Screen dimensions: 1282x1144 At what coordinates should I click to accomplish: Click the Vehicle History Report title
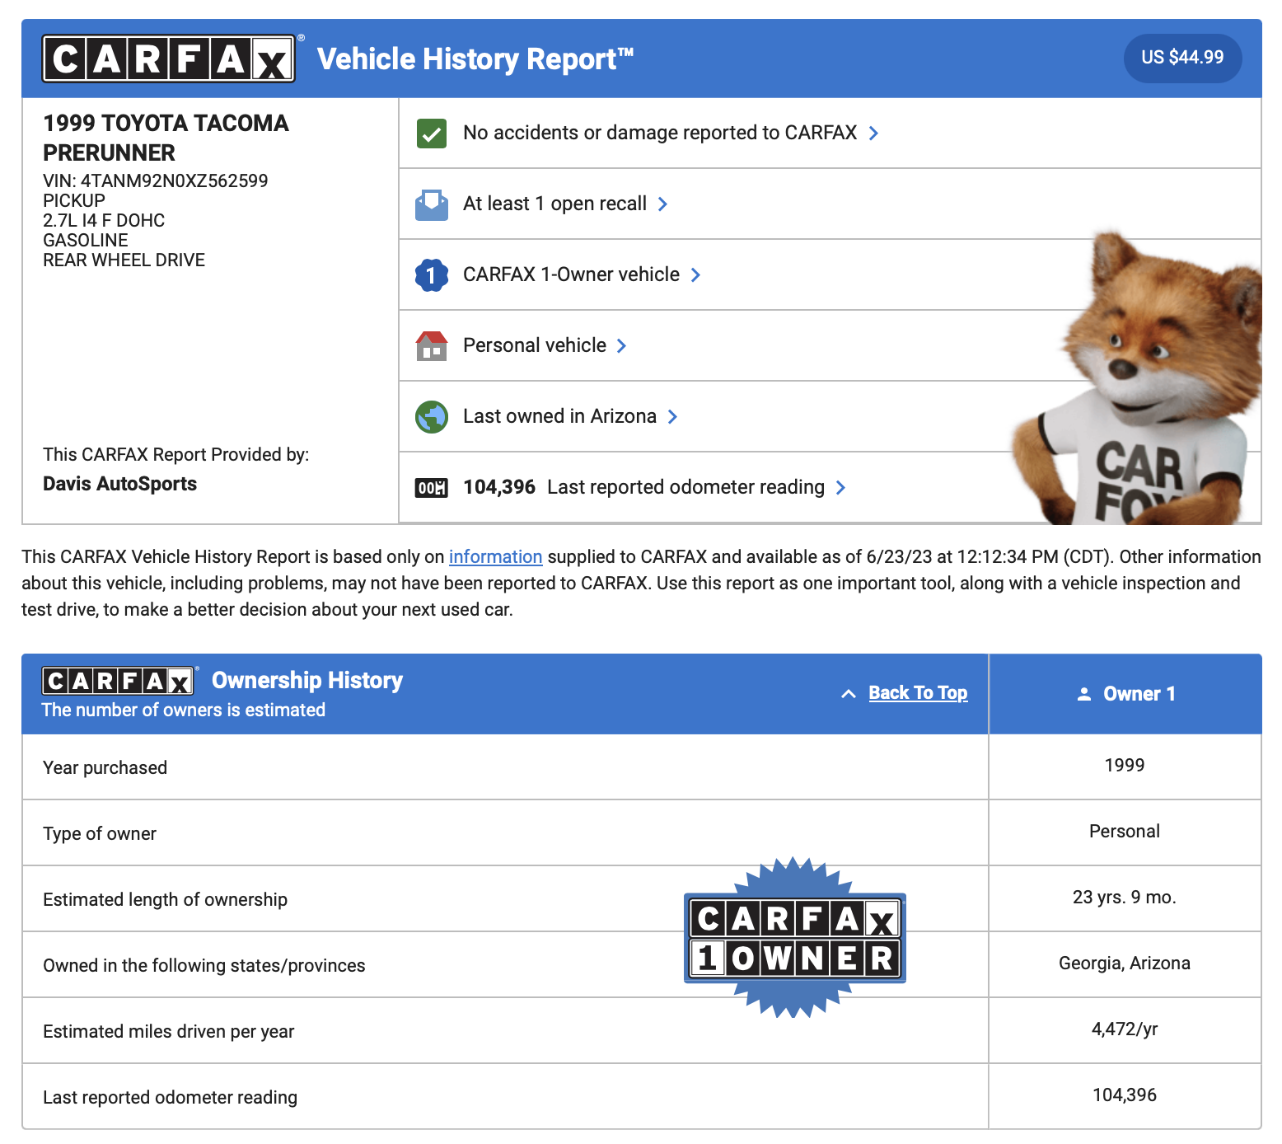coord(475,59)
